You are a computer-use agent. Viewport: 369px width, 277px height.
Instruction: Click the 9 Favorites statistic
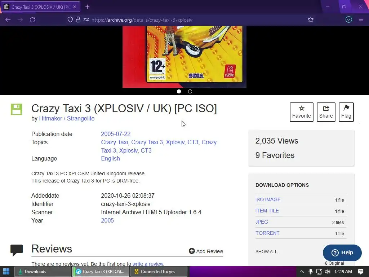coord(275,155)
